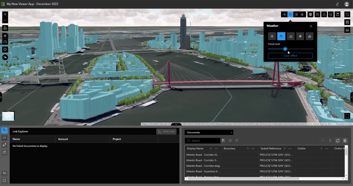The width and height of the screenshot is (353, 186).
Task: Open the basemap globe tool
Action: click(310, 14)
